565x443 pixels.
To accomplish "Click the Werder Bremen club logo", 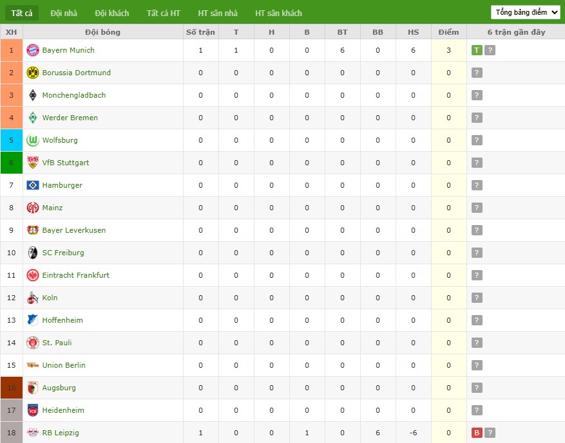I will 33,118.
